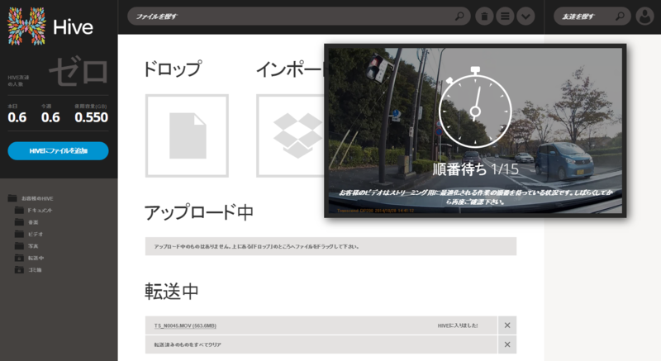This screenshot has width=661, height=361.
Task: Click X beside 転送済みのものをすべてクリア
Action: pyautogui.click(x=507, y=344)
